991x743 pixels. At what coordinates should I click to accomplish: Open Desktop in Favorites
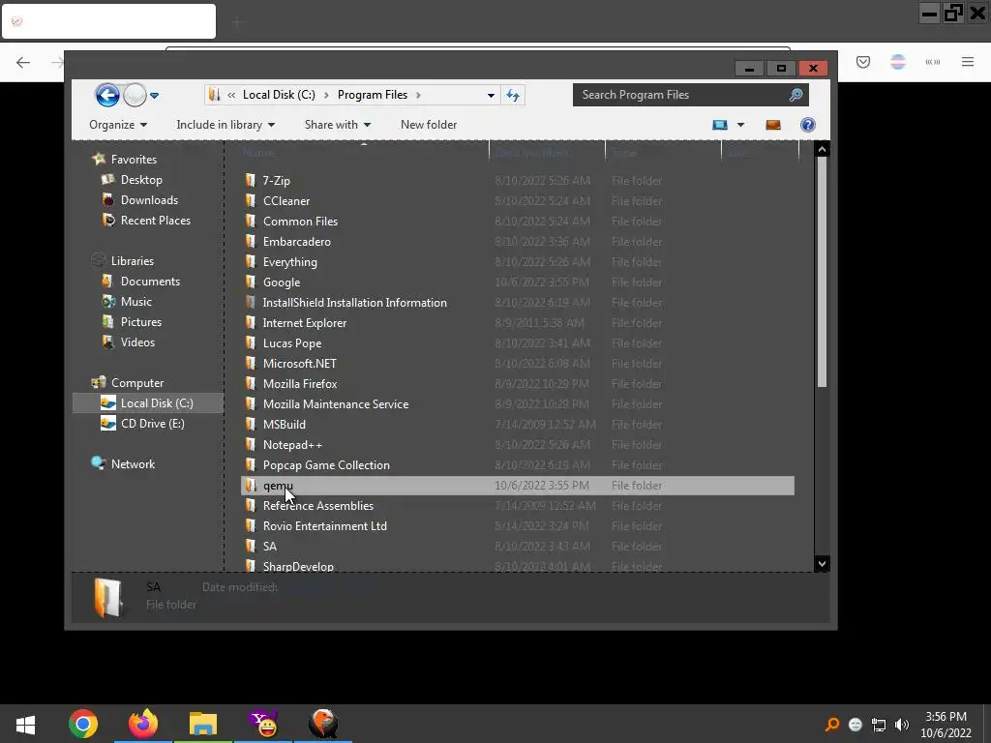(141, 179)
